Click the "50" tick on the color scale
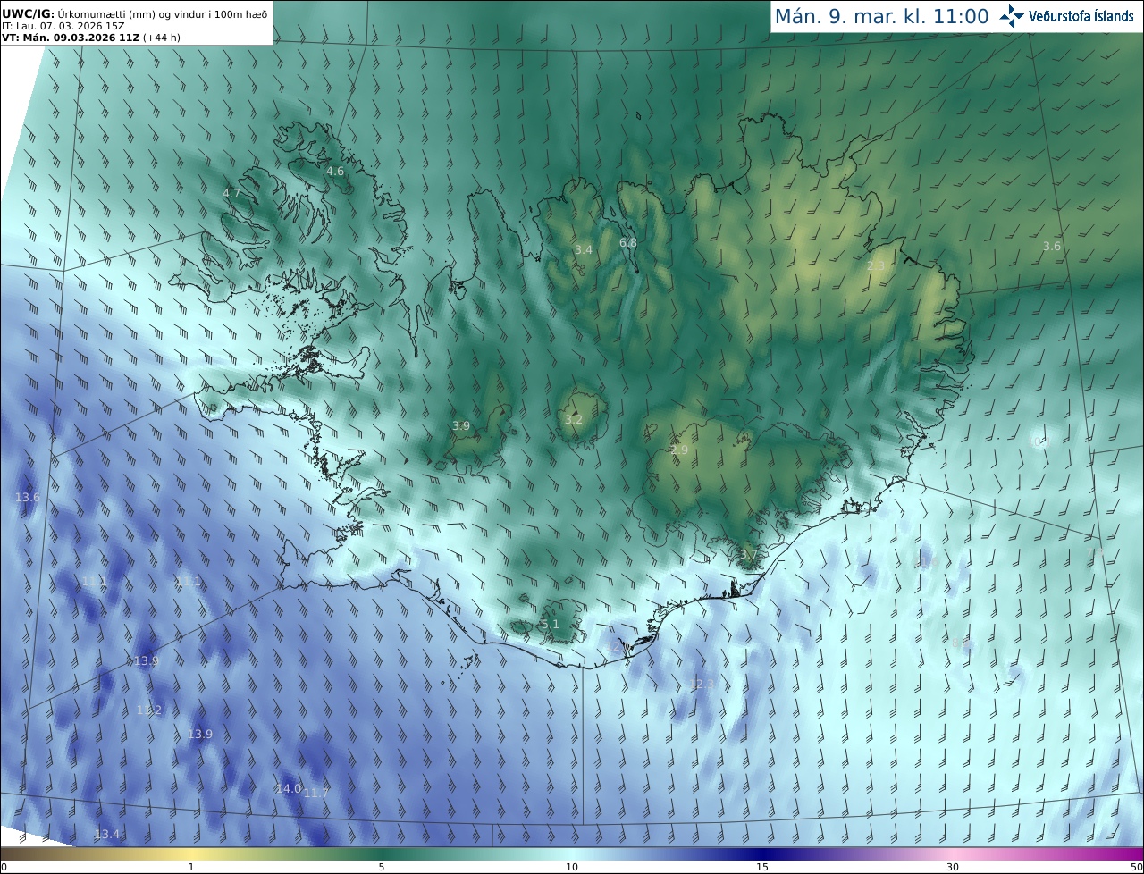The width and height of the screenshot is (1144, 874). click(x=1137, y=867)
